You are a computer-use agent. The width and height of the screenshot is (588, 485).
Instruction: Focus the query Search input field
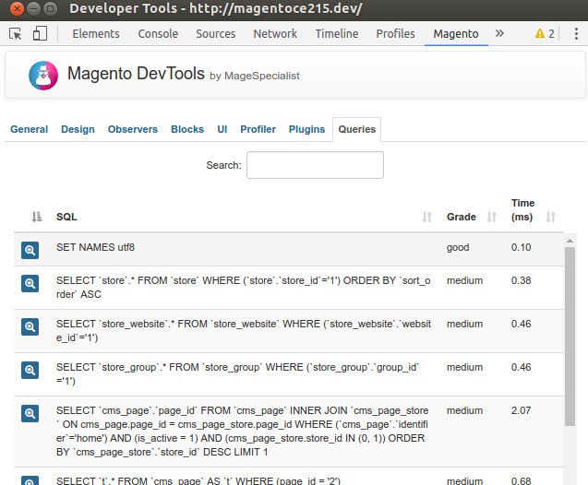coord(315,165)
